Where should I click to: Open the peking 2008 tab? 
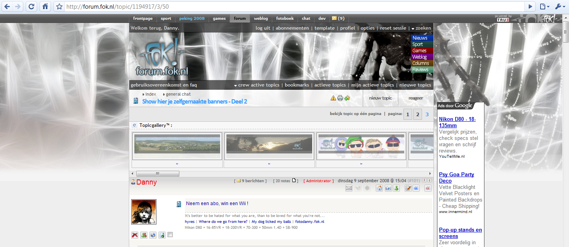click(192, 19)
